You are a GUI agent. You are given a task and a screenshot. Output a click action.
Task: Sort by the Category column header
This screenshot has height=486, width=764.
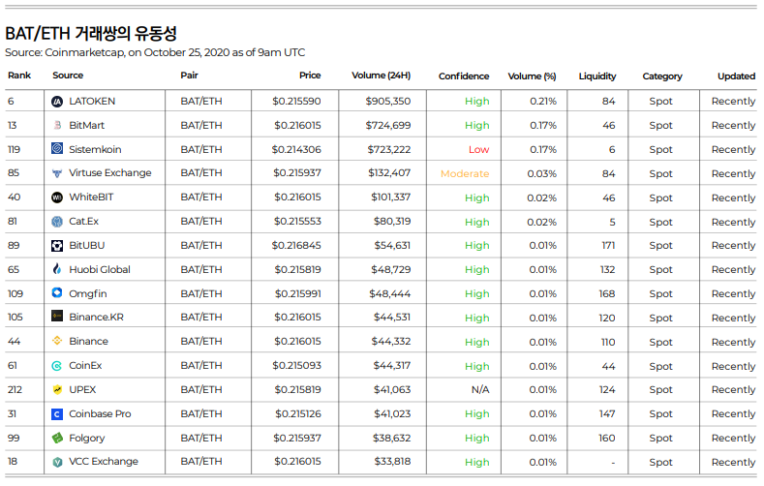tap(662, 76)
